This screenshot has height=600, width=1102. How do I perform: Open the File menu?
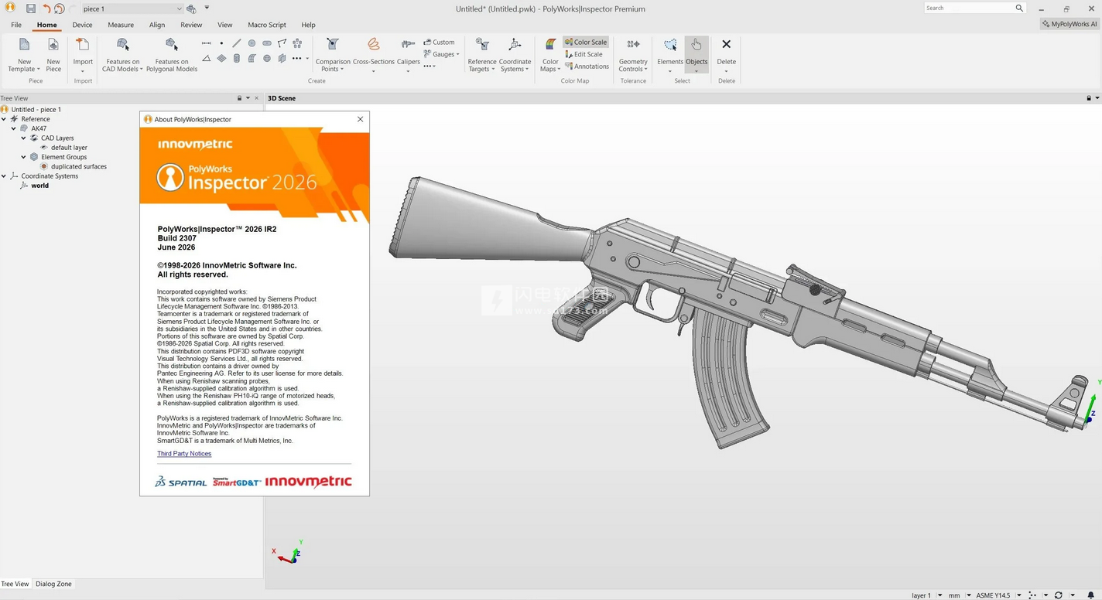click(16, 25)
